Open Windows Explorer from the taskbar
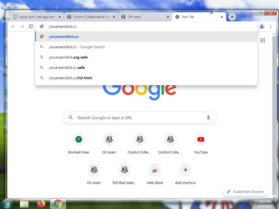 (x=24, y=204)
